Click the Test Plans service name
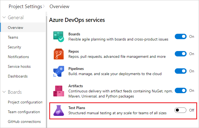Image resolution: width=199 pixels, height=128 pixels. pyautogui.click(x=77, y=108)
